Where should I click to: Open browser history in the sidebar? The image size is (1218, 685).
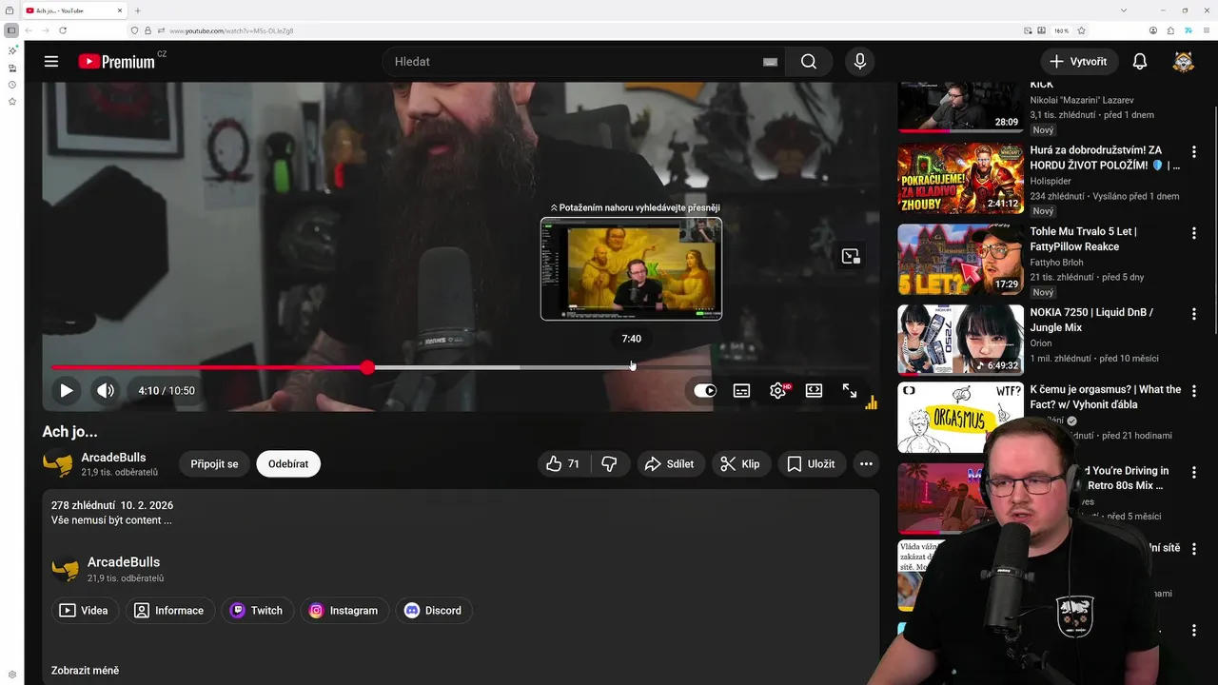click(12, 85)
